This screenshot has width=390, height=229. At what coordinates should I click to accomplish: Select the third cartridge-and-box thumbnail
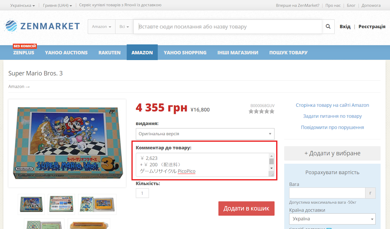click(97, 204)
